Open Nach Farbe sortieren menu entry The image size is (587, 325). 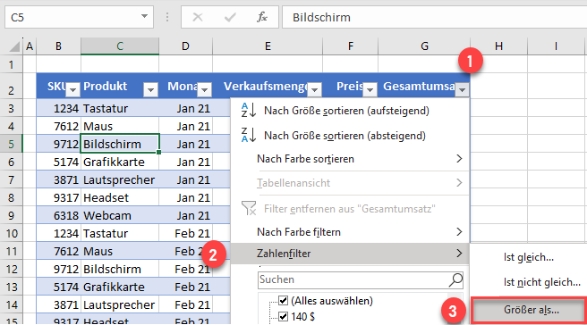(x=350, y=159)
